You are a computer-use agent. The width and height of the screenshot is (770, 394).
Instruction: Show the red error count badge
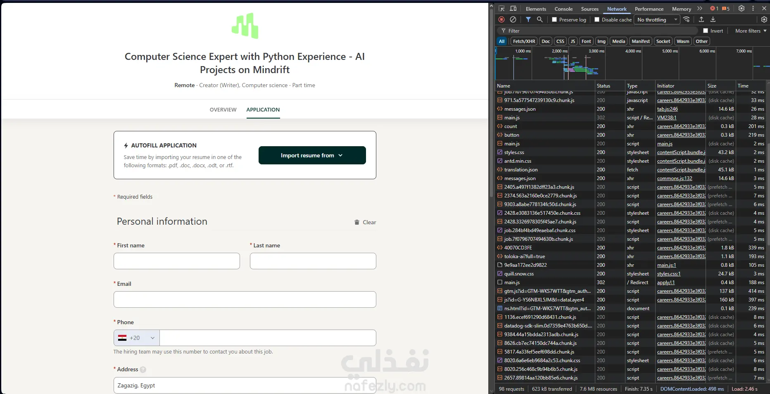click(714, 9)
